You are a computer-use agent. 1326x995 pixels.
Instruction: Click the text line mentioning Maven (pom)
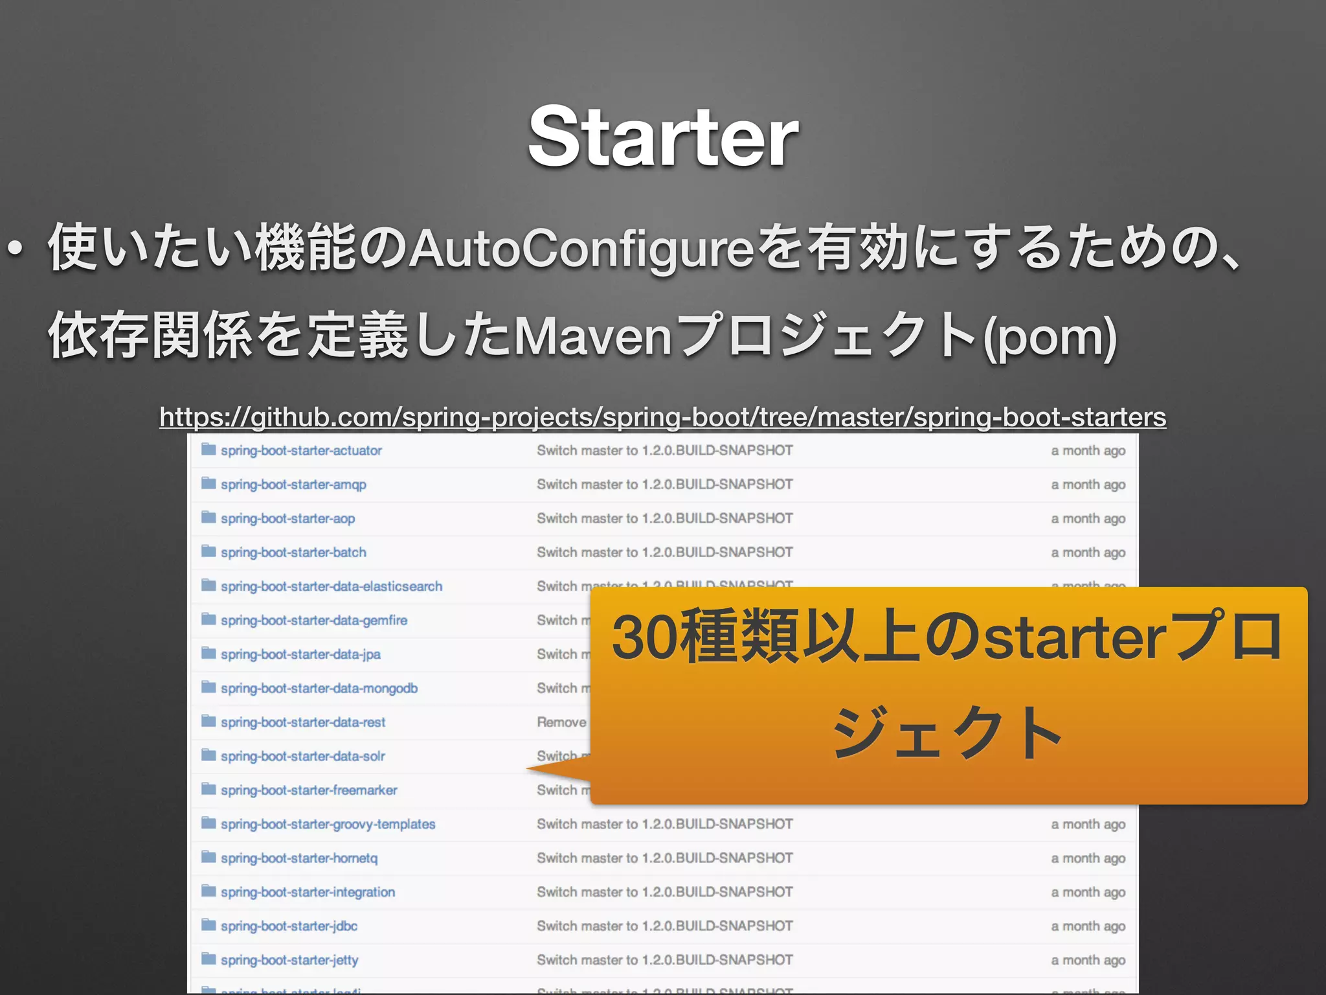(583, 335)
